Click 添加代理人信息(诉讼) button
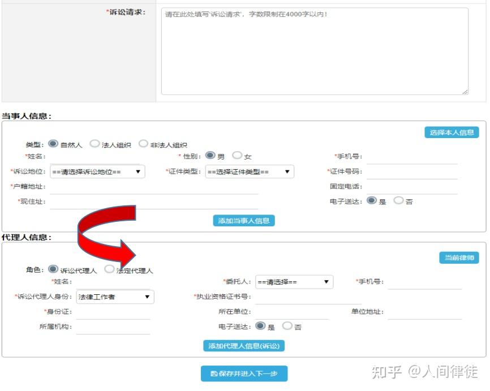This screenshot has width=490, height=391. (244, 346)
